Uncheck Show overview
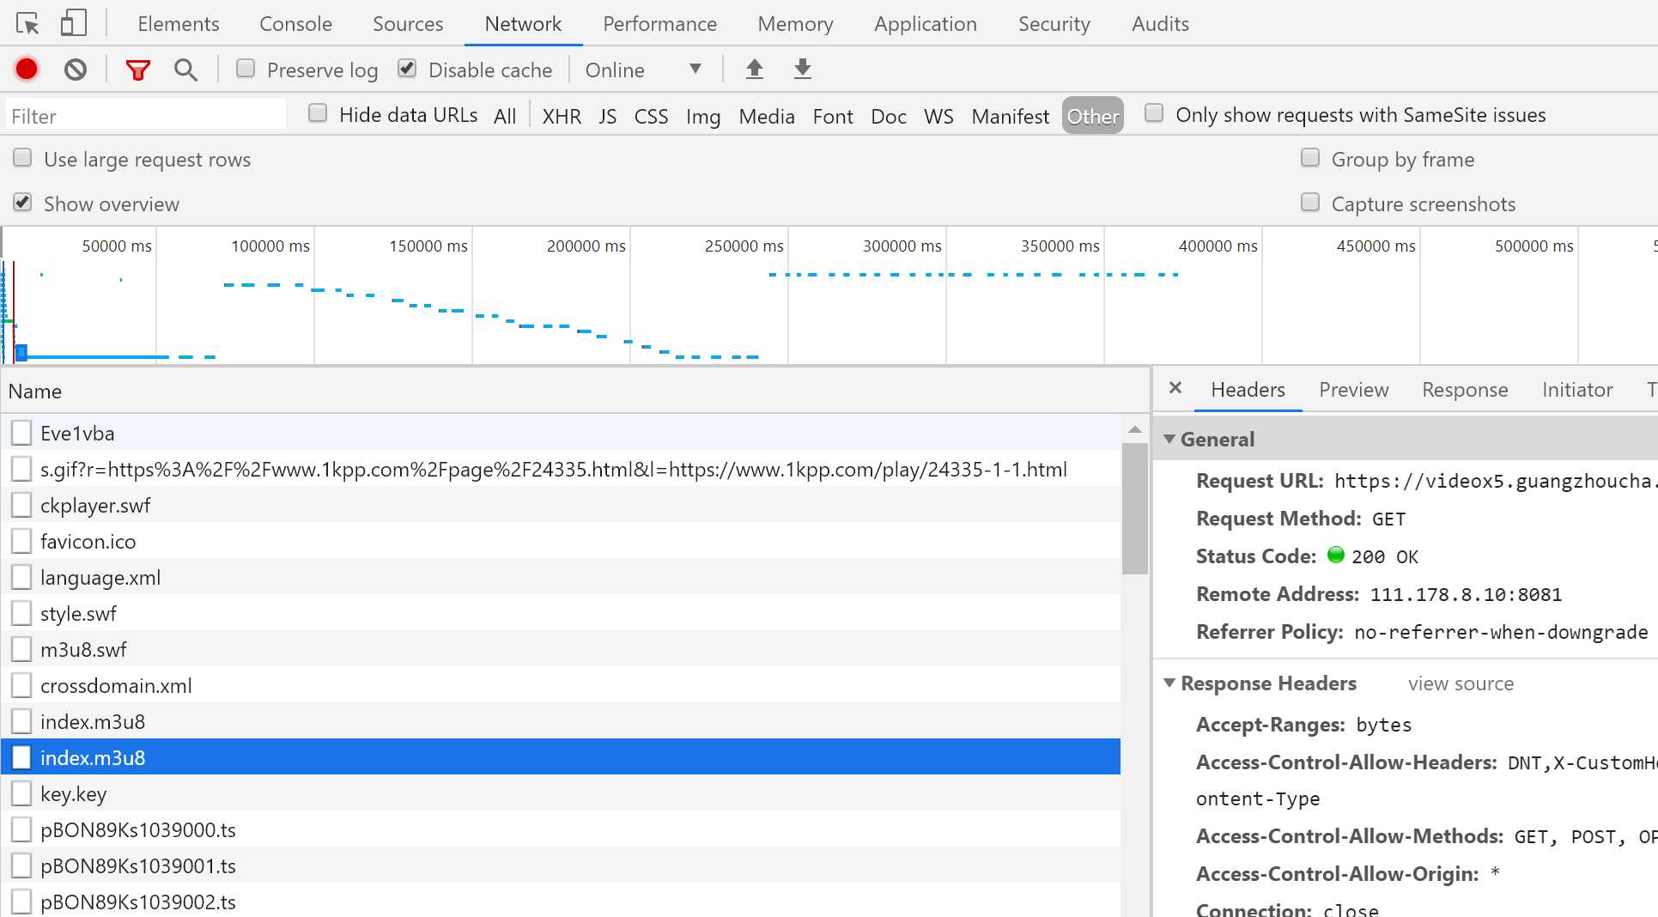The height and width of the screenshot is (917, 1658). click(x=22, y=202)
